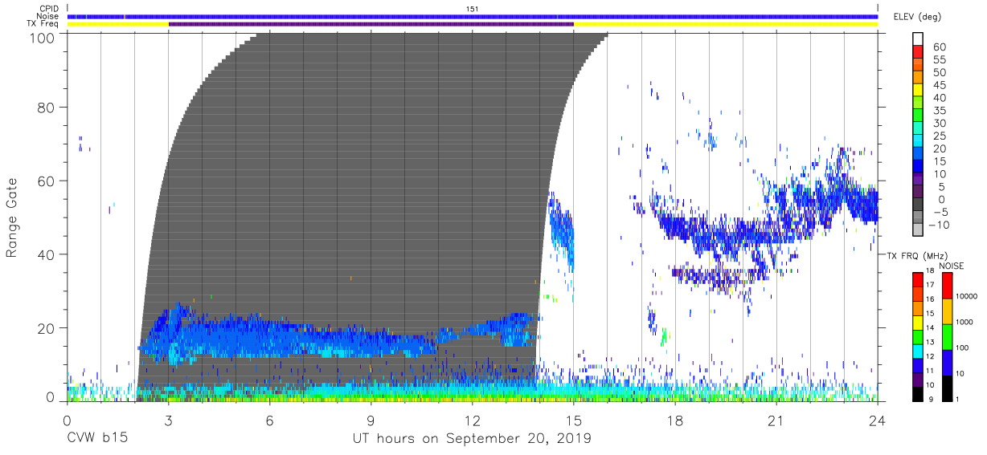The width and height of the screenshot is (987, 455).
Task: Click the 3 tick on UT hours axis
Action: point(168,420)
